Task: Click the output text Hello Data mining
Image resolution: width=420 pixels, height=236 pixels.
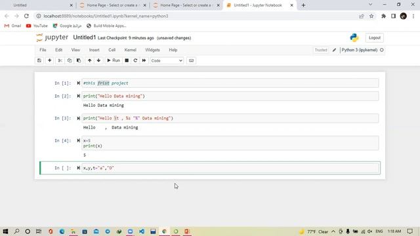Action: [104, 106]
